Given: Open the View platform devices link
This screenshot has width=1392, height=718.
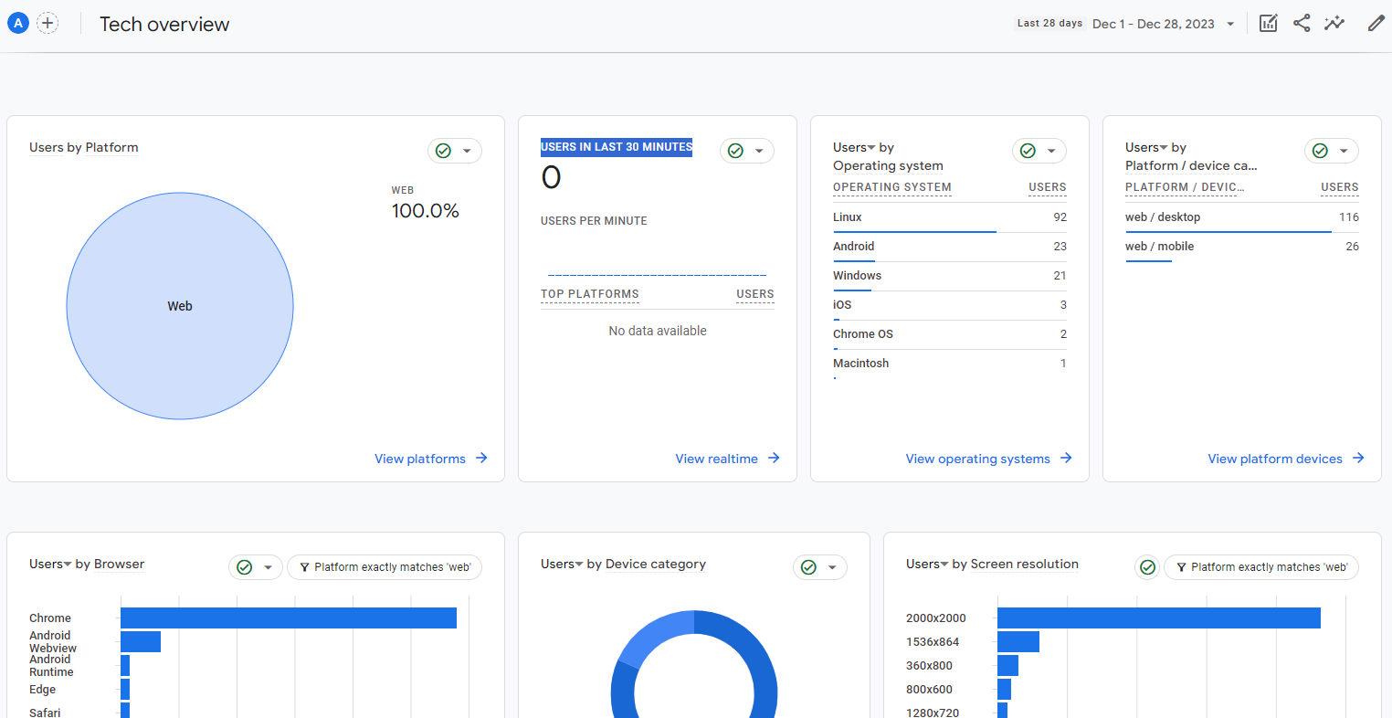Looking at the screenshot, I should (1275, 459).
